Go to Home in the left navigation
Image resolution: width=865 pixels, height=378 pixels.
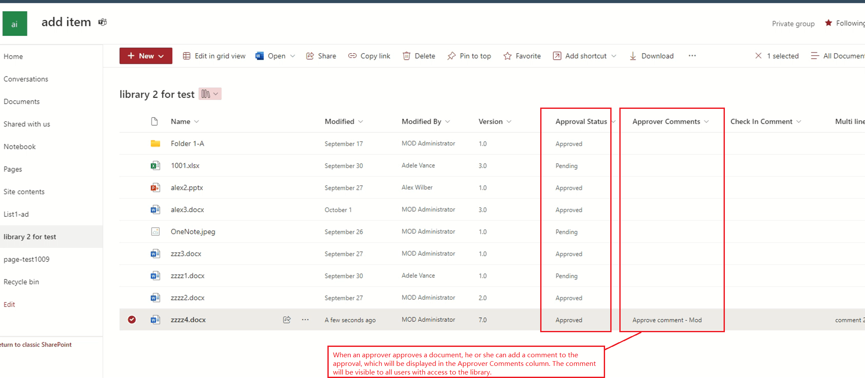13,56
